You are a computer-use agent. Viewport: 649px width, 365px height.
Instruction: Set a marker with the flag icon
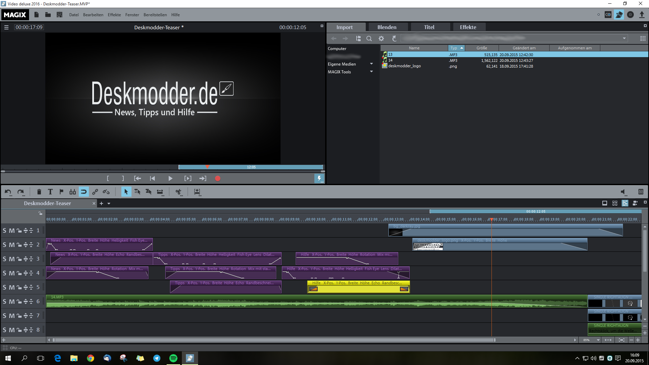pos(61,192)
